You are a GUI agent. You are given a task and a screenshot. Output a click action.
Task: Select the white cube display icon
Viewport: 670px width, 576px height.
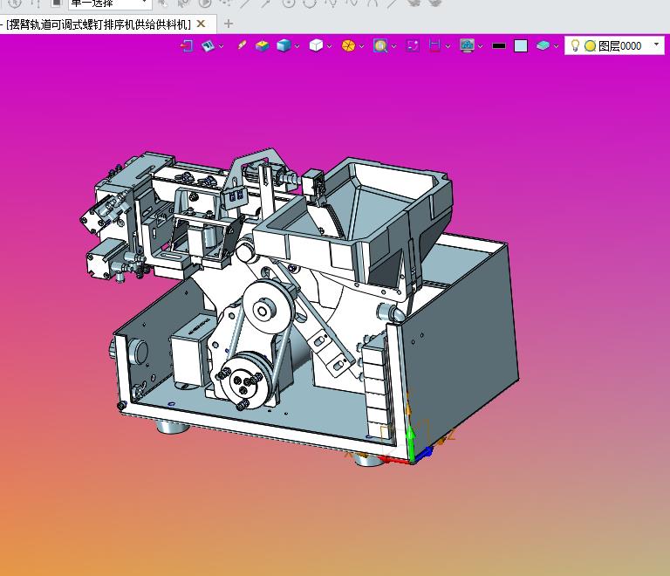click(x=316, y=45)
